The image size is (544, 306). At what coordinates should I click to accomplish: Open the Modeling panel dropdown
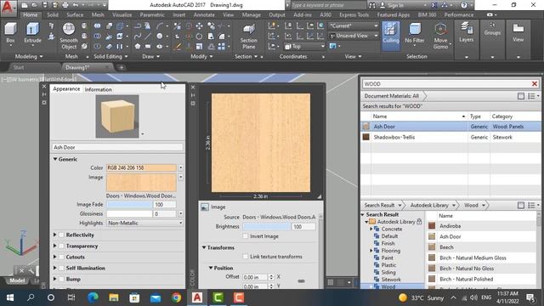tap(29, 57)
